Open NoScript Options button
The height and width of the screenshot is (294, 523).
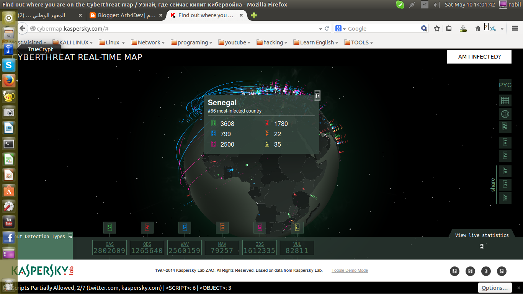(494, 288)
